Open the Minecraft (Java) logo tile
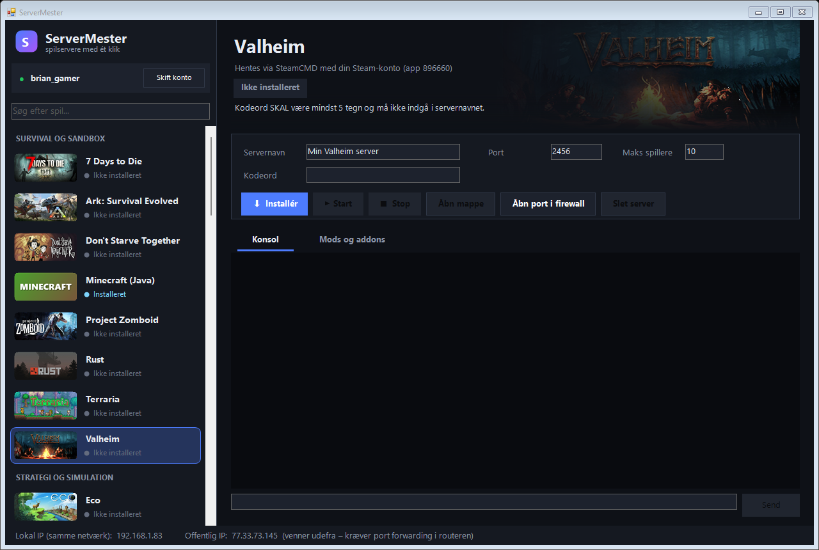The image size is (819, 550). click(x=45, y=287)
